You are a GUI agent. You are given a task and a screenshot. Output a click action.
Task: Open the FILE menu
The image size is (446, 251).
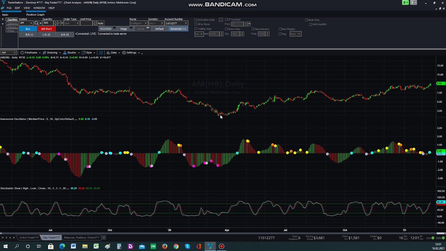click(9, 8)
